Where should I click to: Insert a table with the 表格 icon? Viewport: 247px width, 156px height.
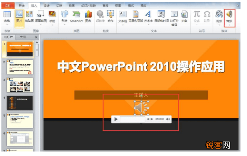coord(7,15)
